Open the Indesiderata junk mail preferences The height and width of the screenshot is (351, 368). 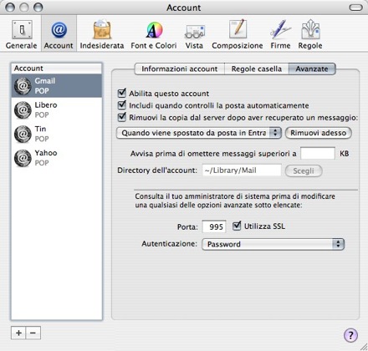coord(102,34)
